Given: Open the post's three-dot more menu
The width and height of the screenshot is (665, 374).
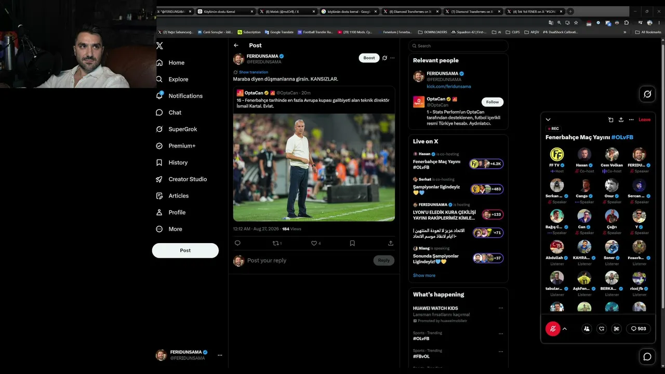Looking at the screenshot, I should click(392, 58).
